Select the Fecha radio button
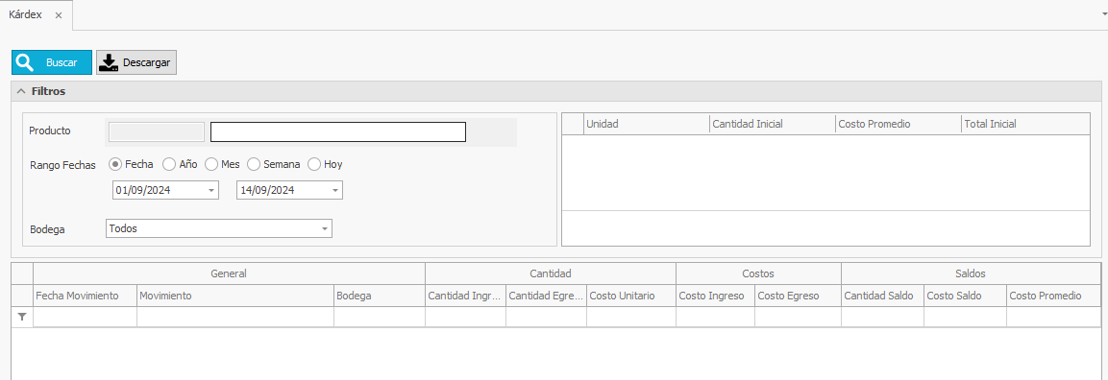 [116, 164]
